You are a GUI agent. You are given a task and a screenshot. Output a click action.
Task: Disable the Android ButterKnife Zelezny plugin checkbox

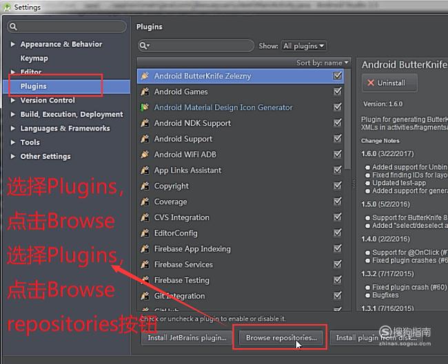coord(338,76)
